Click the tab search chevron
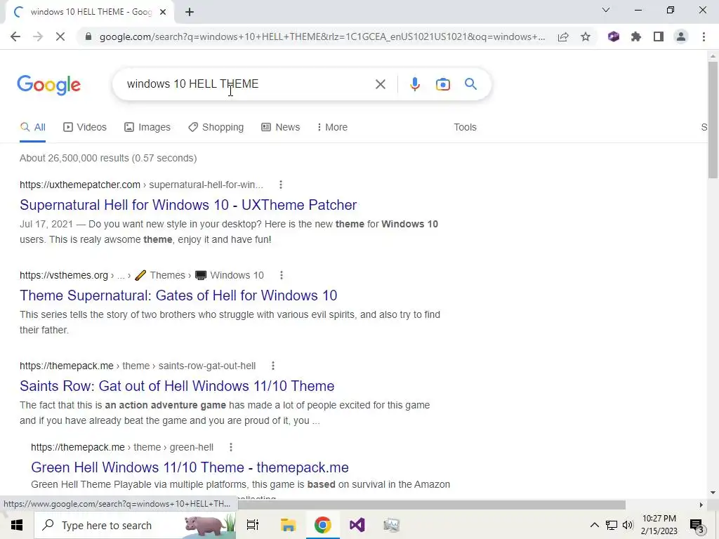 click(606, 10)
